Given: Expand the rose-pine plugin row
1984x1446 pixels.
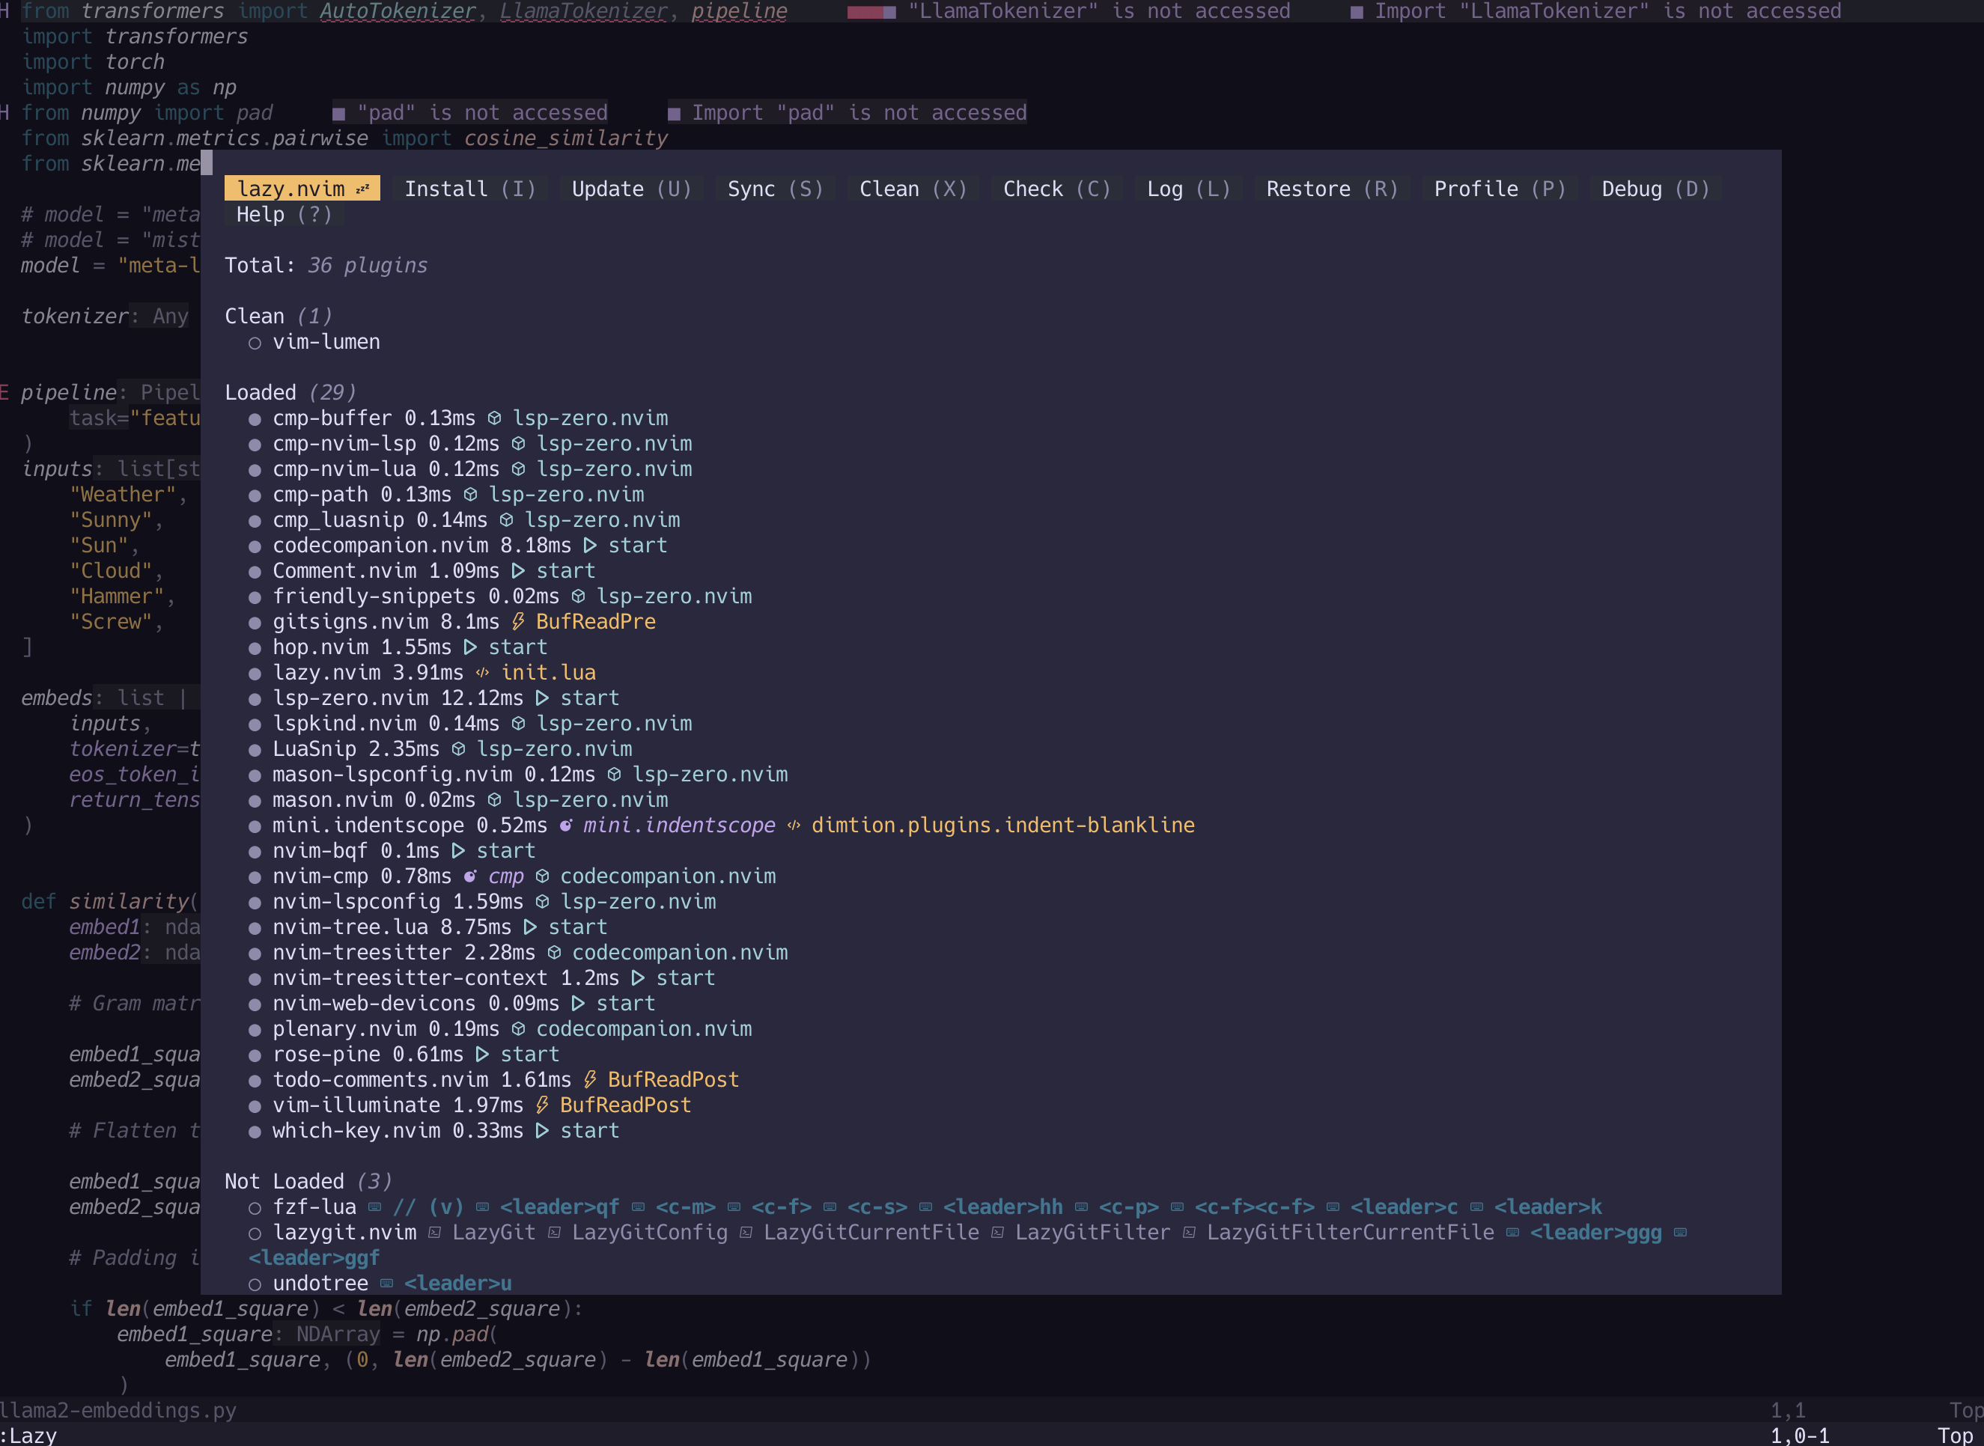Looking at the screenshot, I should pos(404,1054).
